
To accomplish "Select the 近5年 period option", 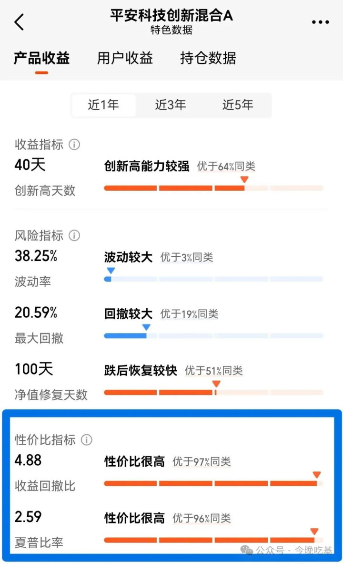I will tap(238, 105).
